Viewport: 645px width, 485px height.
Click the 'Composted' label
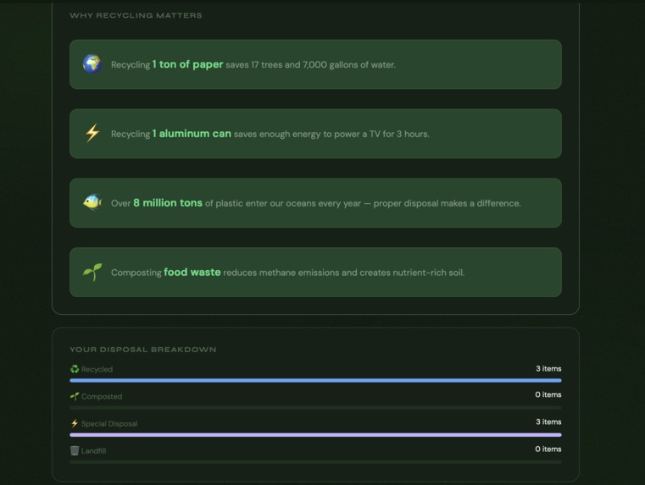click(102, 397)
